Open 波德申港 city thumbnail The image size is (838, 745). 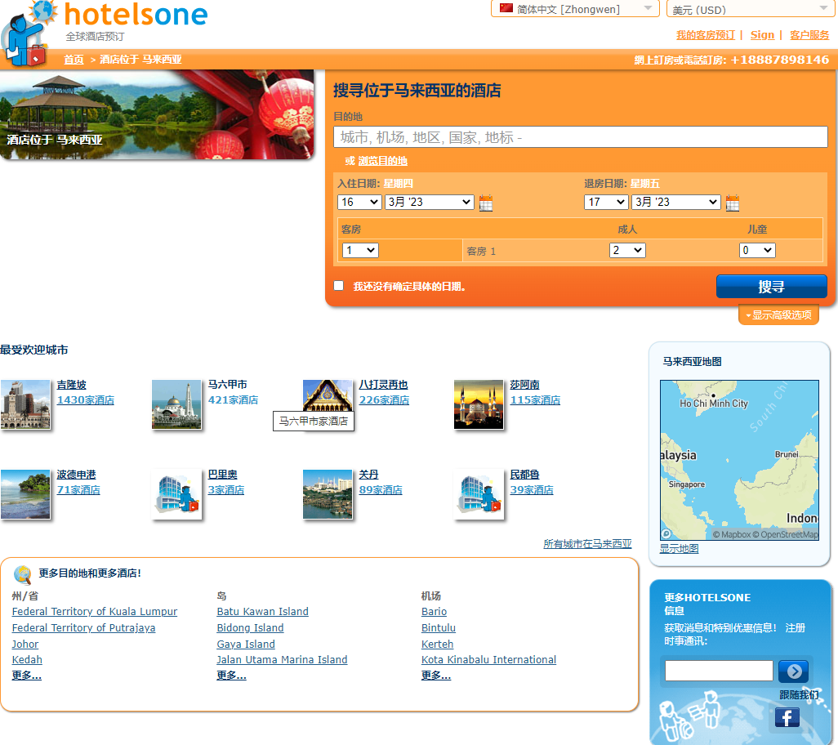pos(25,494)
